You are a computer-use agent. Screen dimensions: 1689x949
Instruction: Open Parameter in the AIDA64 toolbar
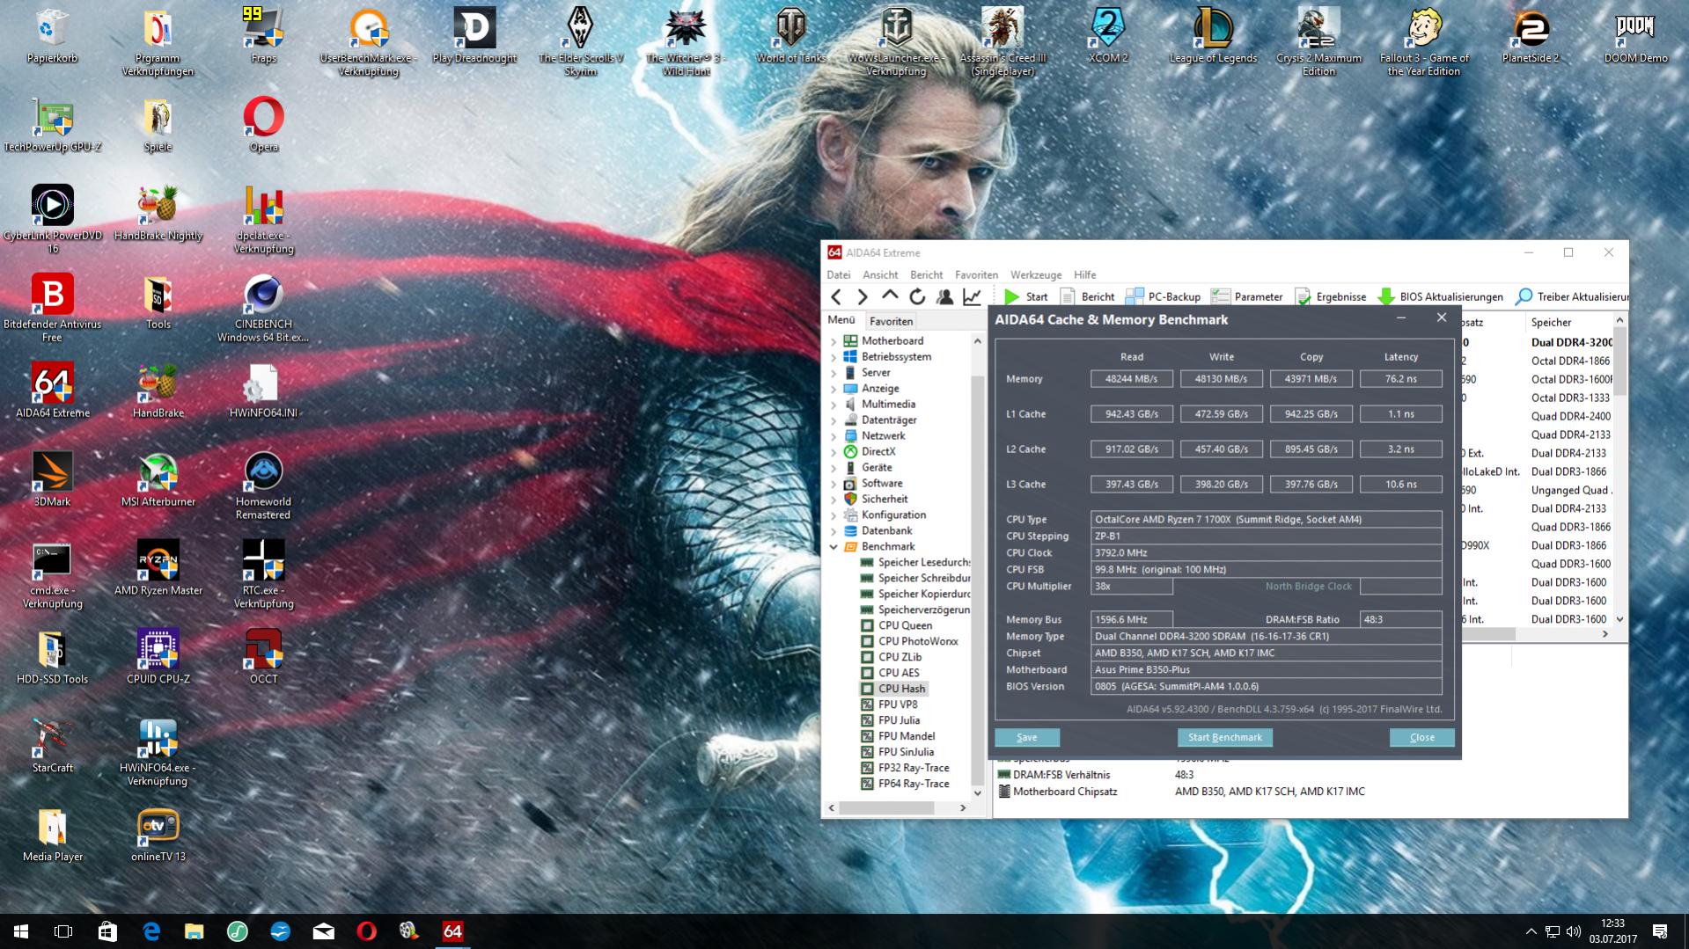(x=1247, y=297)
